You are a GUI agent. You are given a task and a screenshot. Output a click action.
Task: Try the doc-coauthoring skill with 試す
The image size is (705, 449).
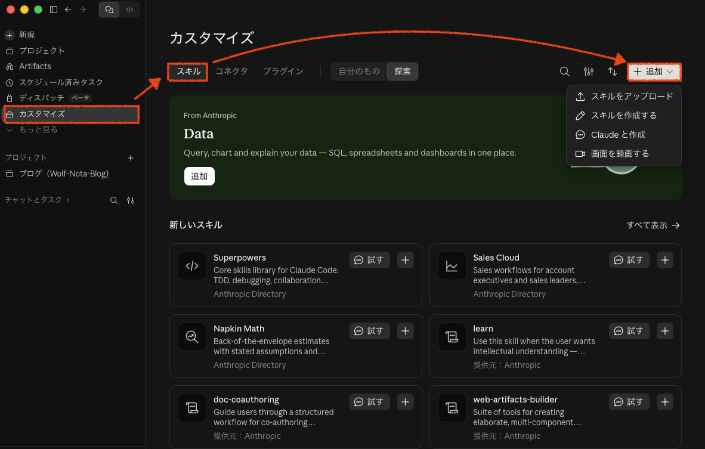[369, 402]
